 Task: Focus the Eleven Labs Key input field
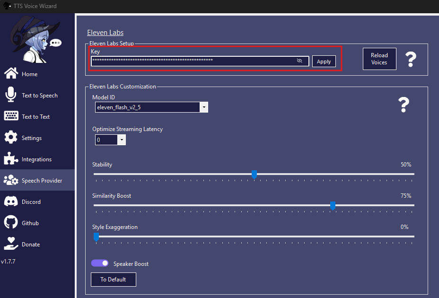[x=200, y=61]
